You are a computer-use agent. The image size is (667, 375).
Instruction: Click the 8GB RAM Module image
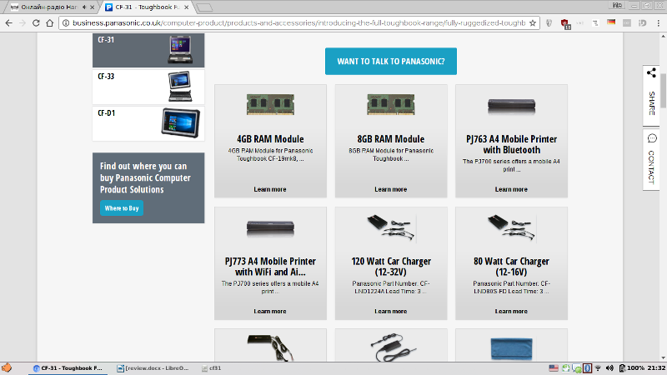click(x=391, y=105)
